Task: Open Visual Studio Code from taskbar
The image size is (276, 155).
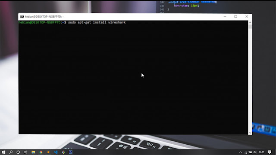Action: tap(56, 152)
